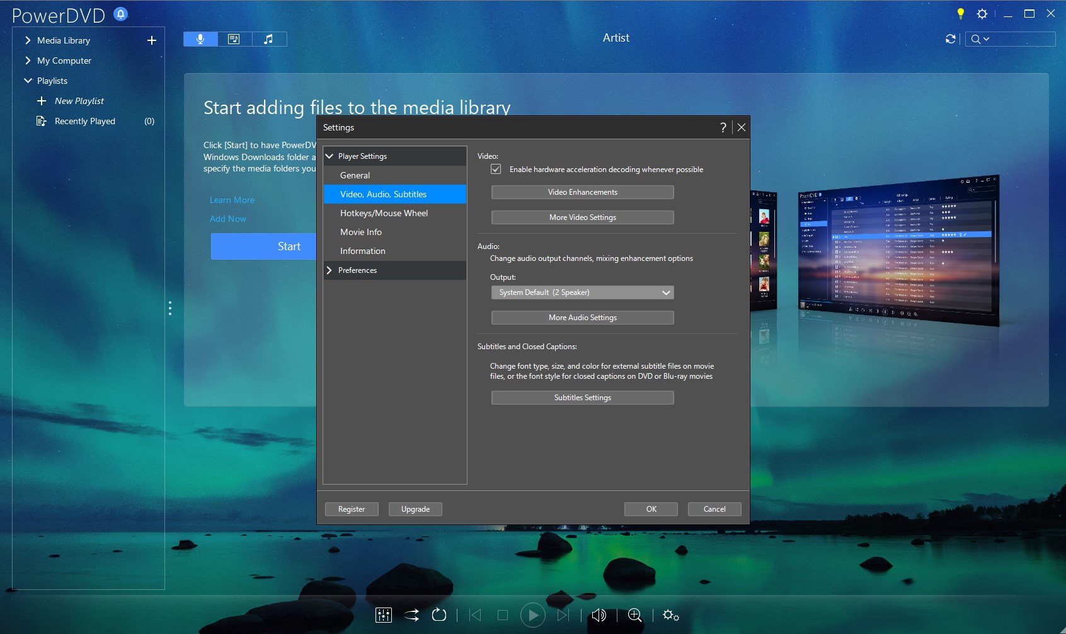The height and width of the screenshot is (634, 1066).
Task: Open the audio equalizer icon
Action: pyautogui.click(x=383, y=615)
